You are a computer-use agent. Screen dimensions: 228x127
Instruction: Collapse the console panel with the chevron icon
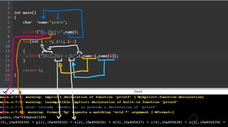(4, 92)
